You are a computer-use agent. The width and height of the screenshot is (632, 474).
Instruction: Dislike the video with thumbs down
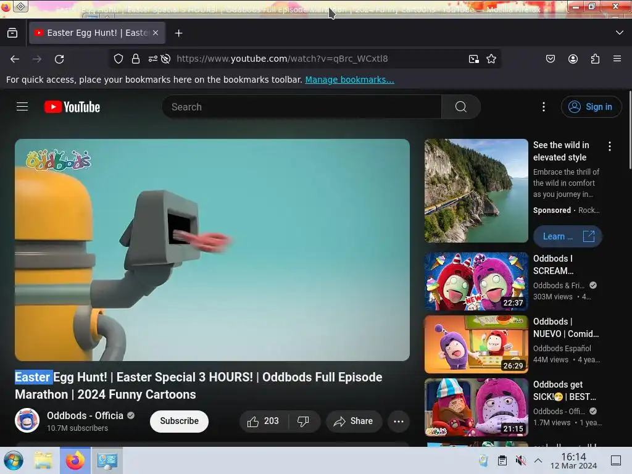tap(304, 421)
